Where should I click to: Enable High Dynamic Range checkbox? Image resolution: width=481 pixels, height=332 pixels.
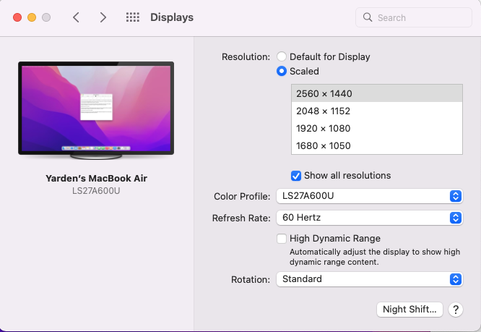[x=281, y=239]
